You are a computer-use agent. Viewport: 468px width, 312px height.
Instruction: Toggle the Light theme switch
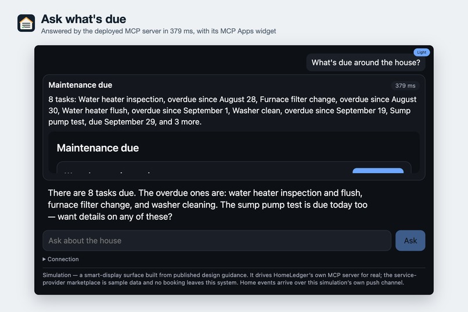pos(422,52)
